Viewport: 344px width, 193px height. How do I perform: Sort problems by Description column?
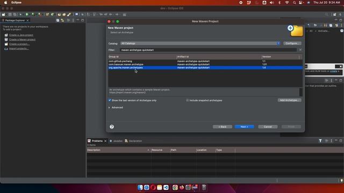coord(118,150)
